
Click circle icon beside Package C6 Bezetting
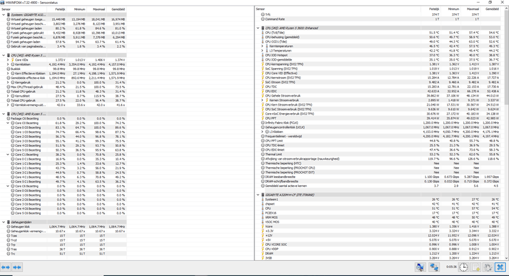click(x=8, y=119)
